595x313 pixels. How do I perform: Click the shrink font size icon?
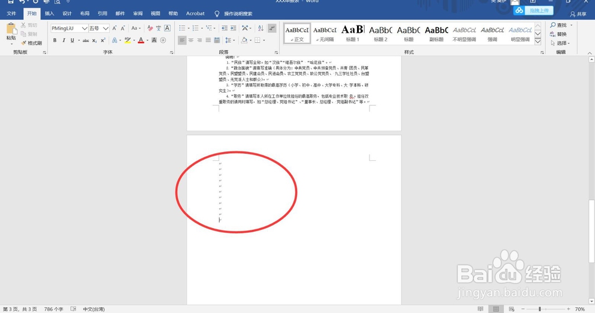tap(123, 29)
